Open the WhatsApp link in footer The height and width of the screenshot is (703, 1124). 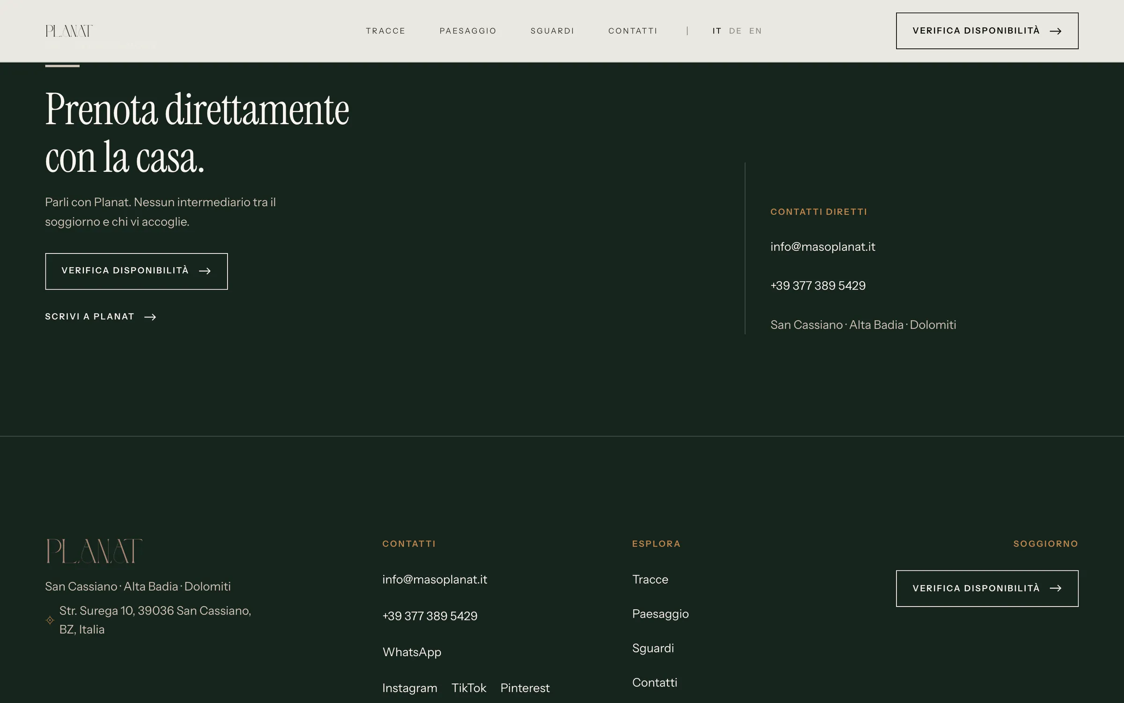[x=412, y=652]
